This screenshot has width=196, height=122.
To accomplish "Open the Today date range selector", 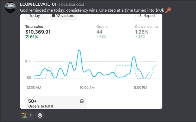I will (35, 16).
